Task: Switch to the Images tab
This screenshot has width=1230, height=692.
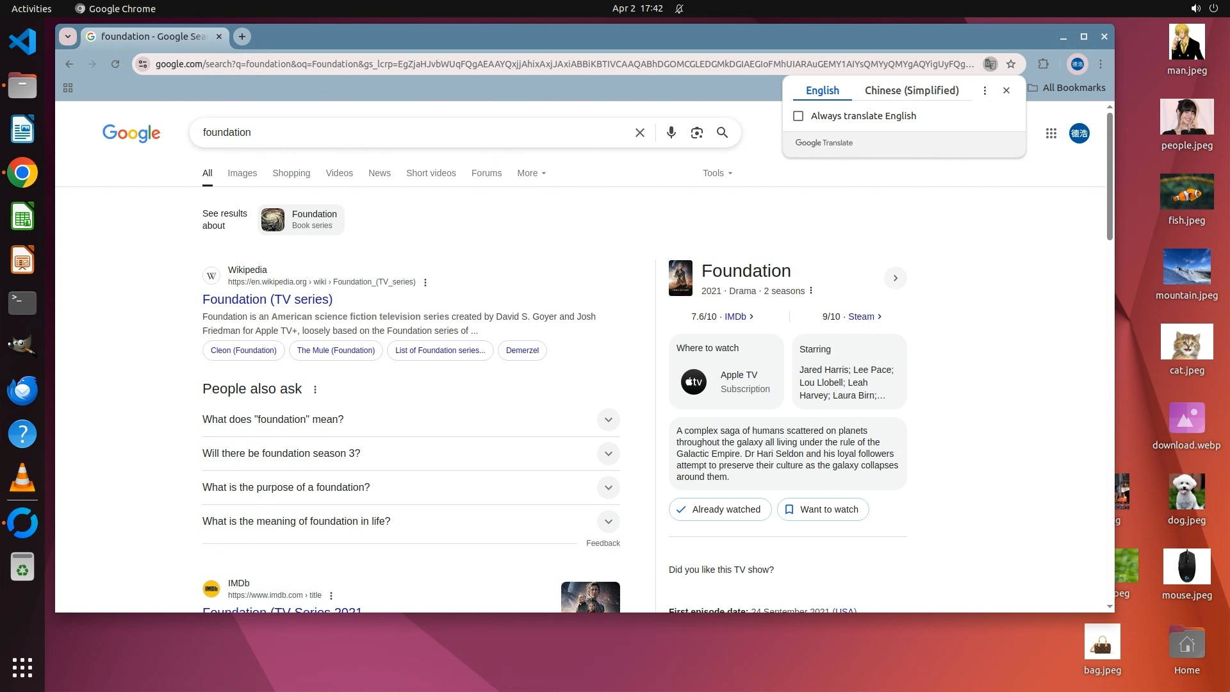Action: (242, 173)
